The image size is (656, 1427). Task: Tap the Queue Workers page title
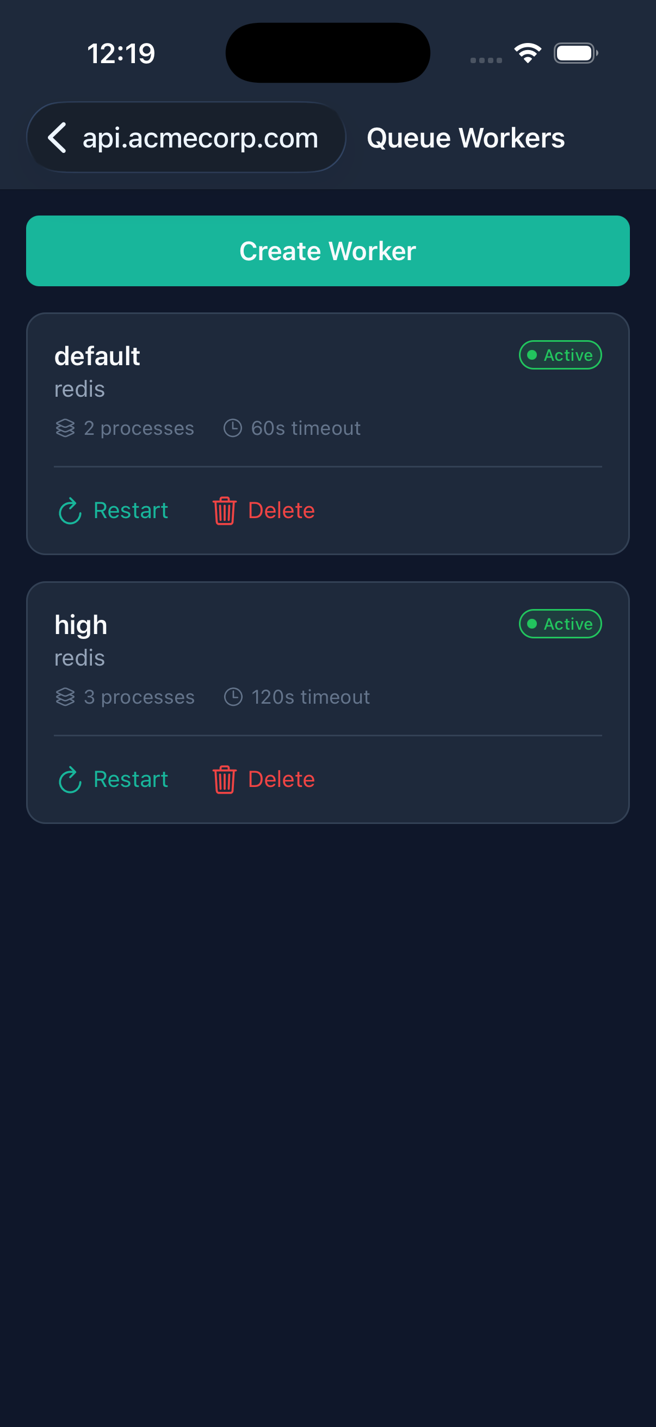pos(466,138)
